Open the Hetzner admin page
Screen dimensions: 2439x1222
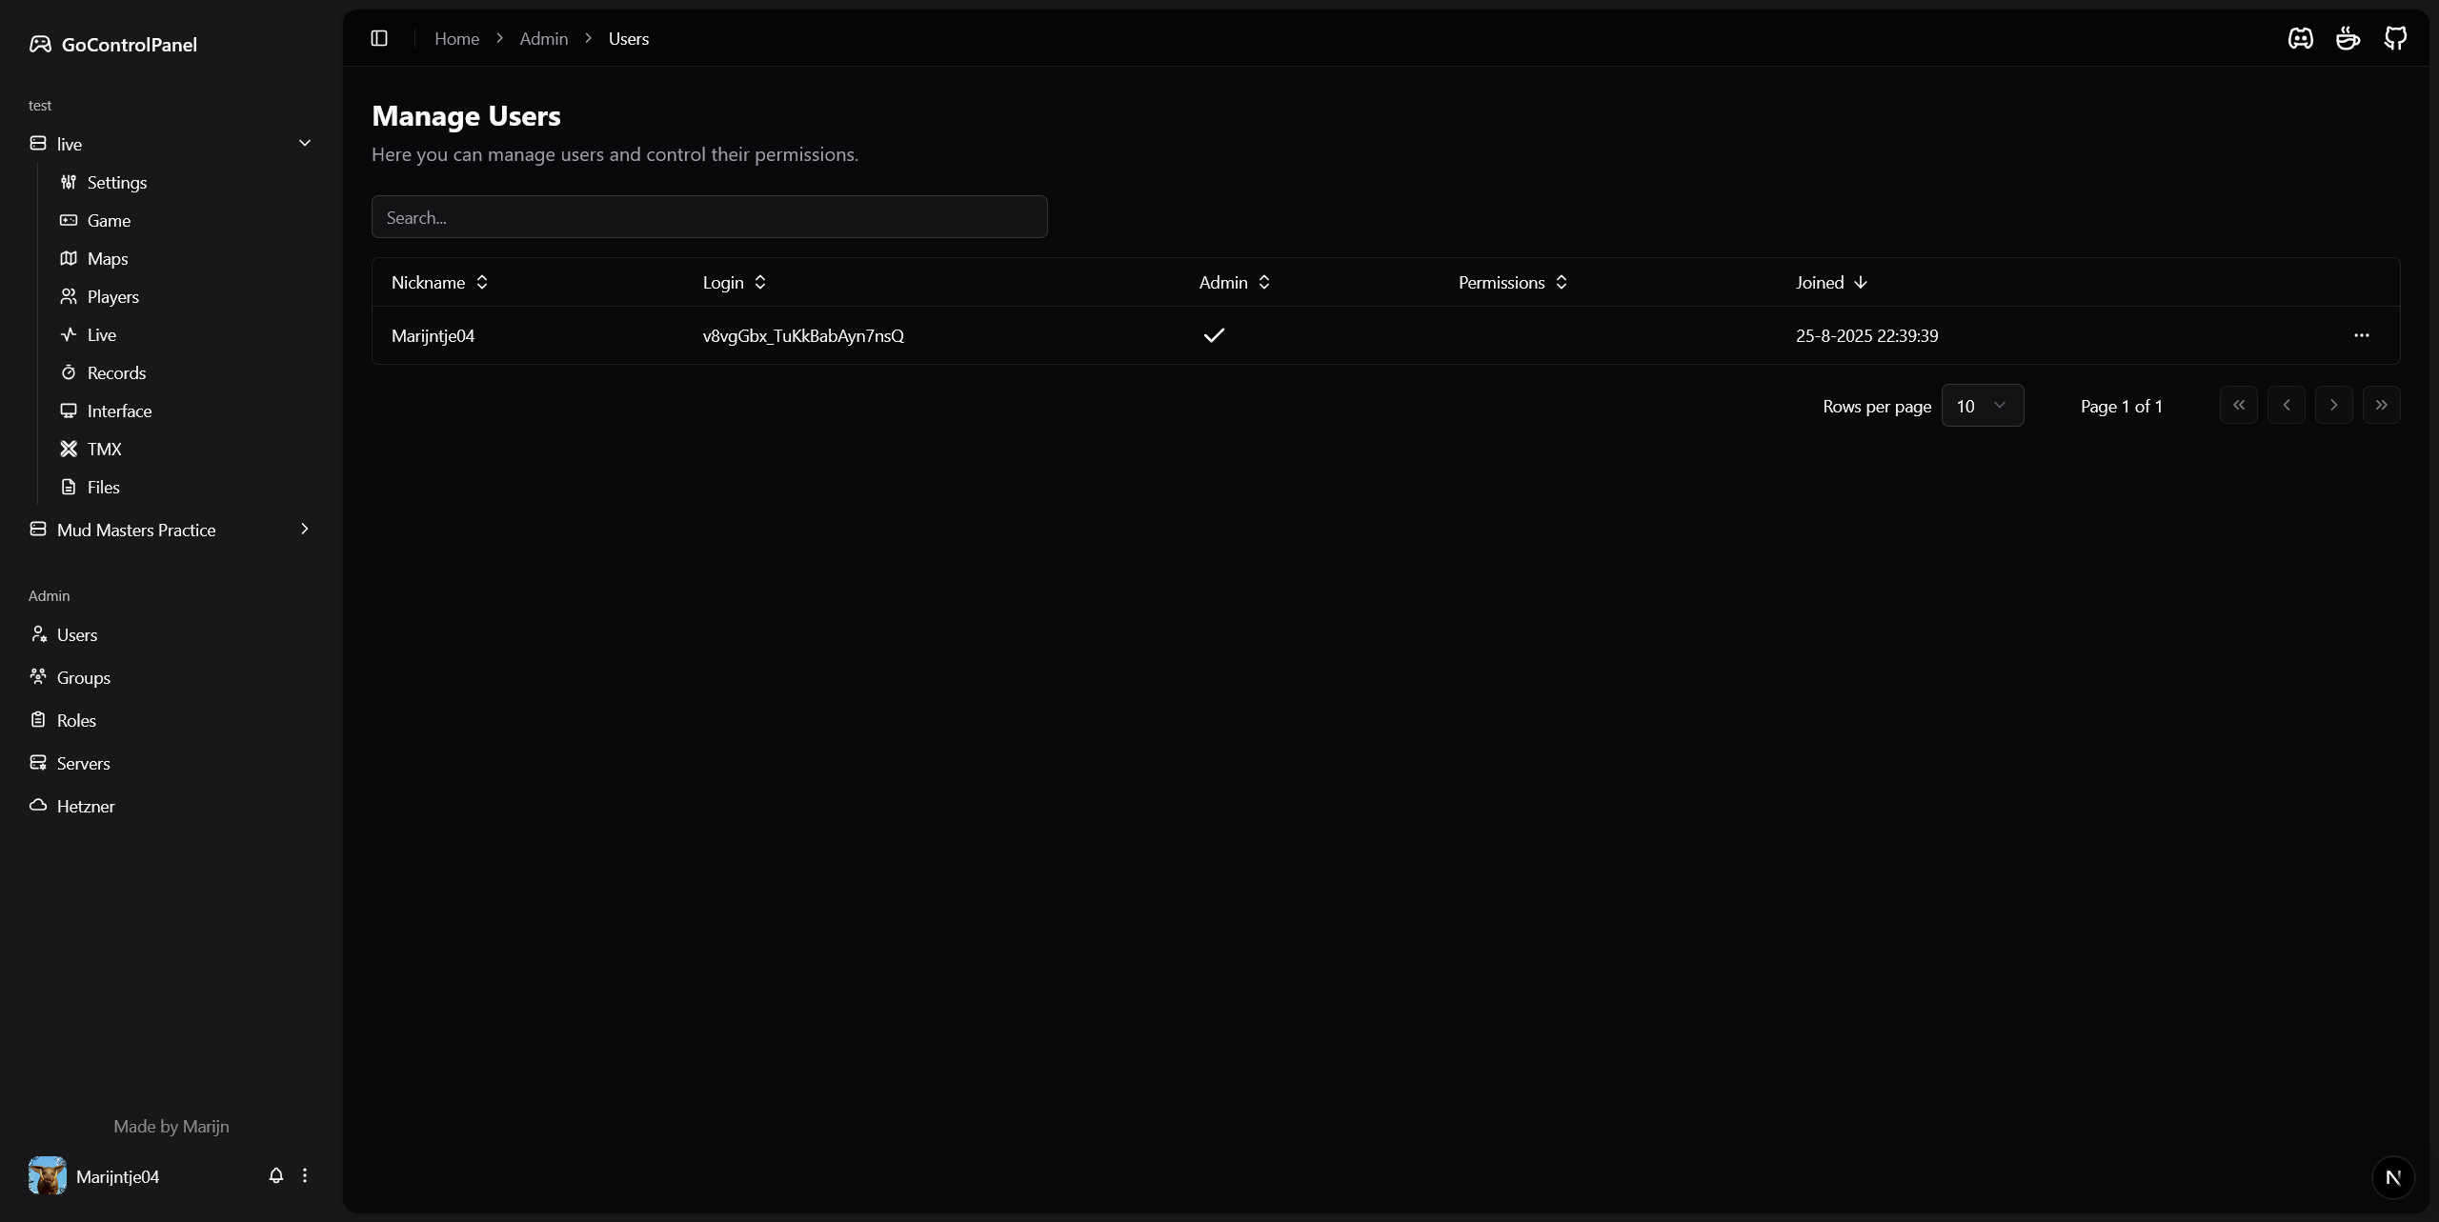[x=86, y=806]
